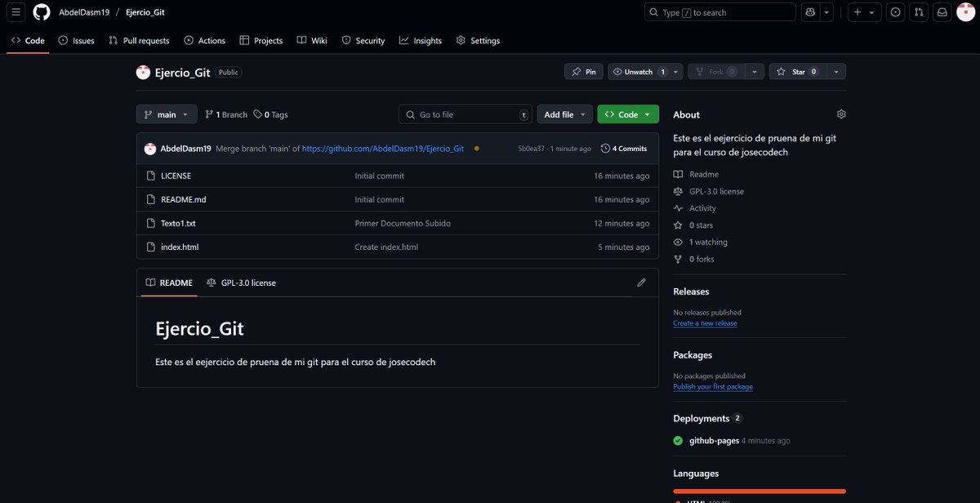Expand the Unwatch notification dropdown arrow
The height and width of the screenshot is (503, 980).
tap(676, 72)
